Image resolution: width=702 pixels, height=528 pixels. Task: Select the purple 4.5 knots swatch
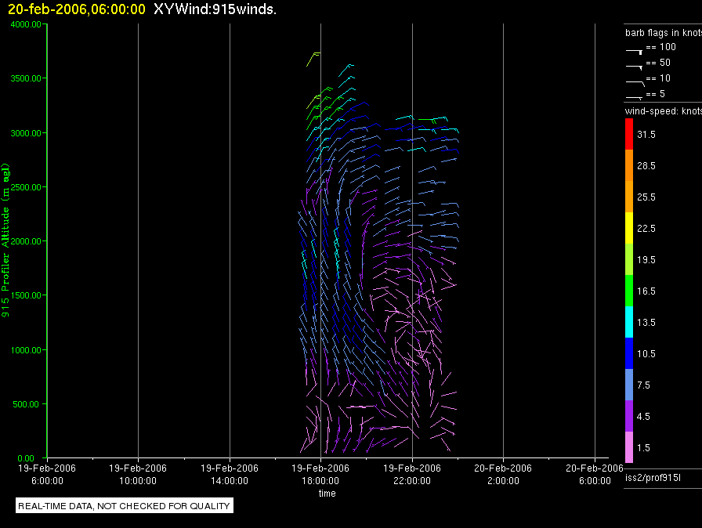click(629, 416)
